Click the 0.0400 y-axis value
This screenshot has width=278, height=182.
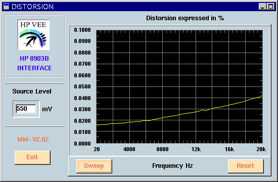coord(82,98)
